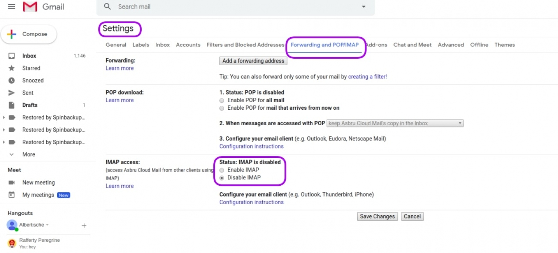This screenshot has width=558, height=253.
Task: Open search options dropdown arrow
Action: click(363, 7)
